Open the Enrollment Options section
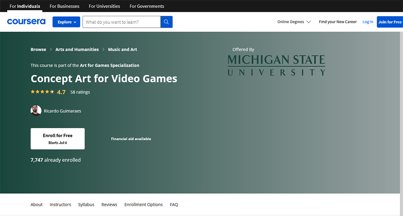This screenshot has height=216, width=403. click(x=143, y=205)
